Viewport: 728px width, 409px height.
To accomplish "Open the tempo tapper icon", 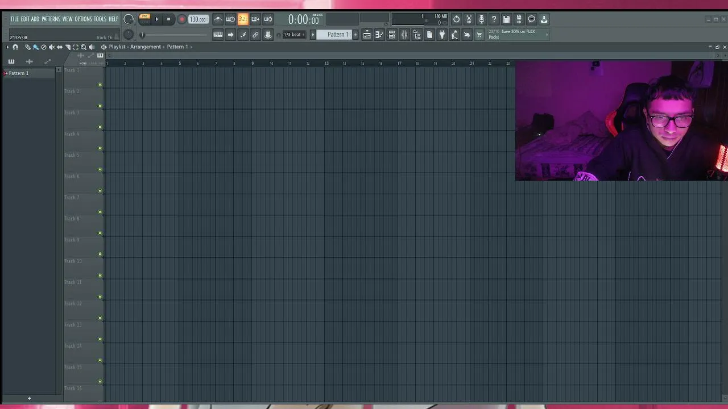I will click(454, 35).
